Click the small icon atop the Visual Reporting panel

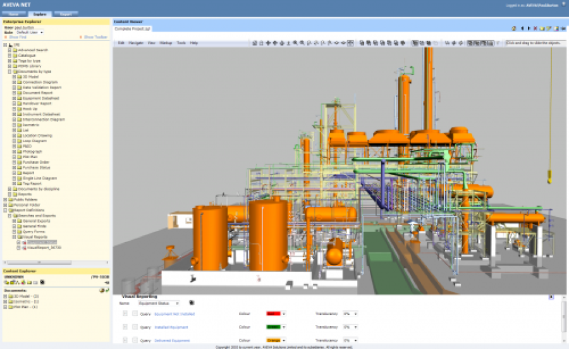pyautogui.click(x=551, y=297)
